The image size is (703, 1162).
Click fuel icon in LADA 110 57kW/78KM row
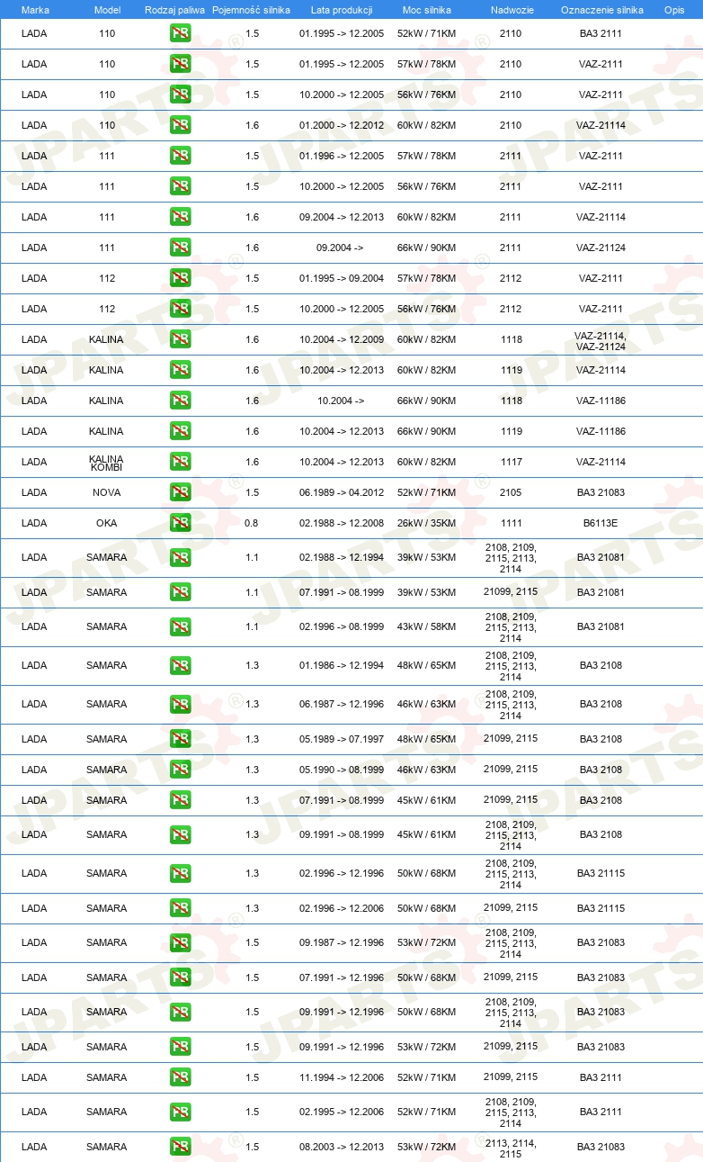[x=180, y=65]
